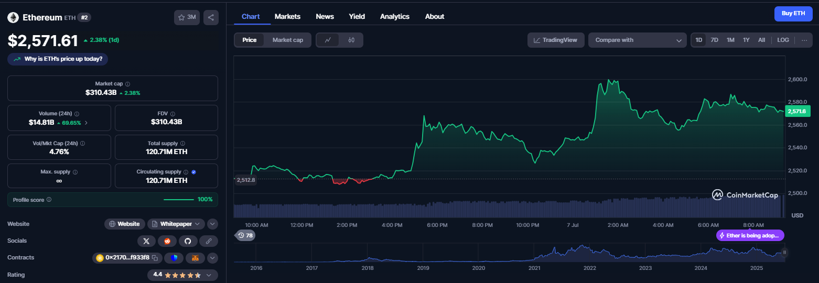819x283 pixels.
Task: Expand more contracts chevron
Action: pos(212,258)
